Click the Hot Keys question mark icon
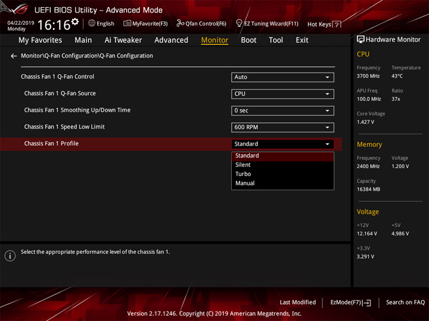 337,24
